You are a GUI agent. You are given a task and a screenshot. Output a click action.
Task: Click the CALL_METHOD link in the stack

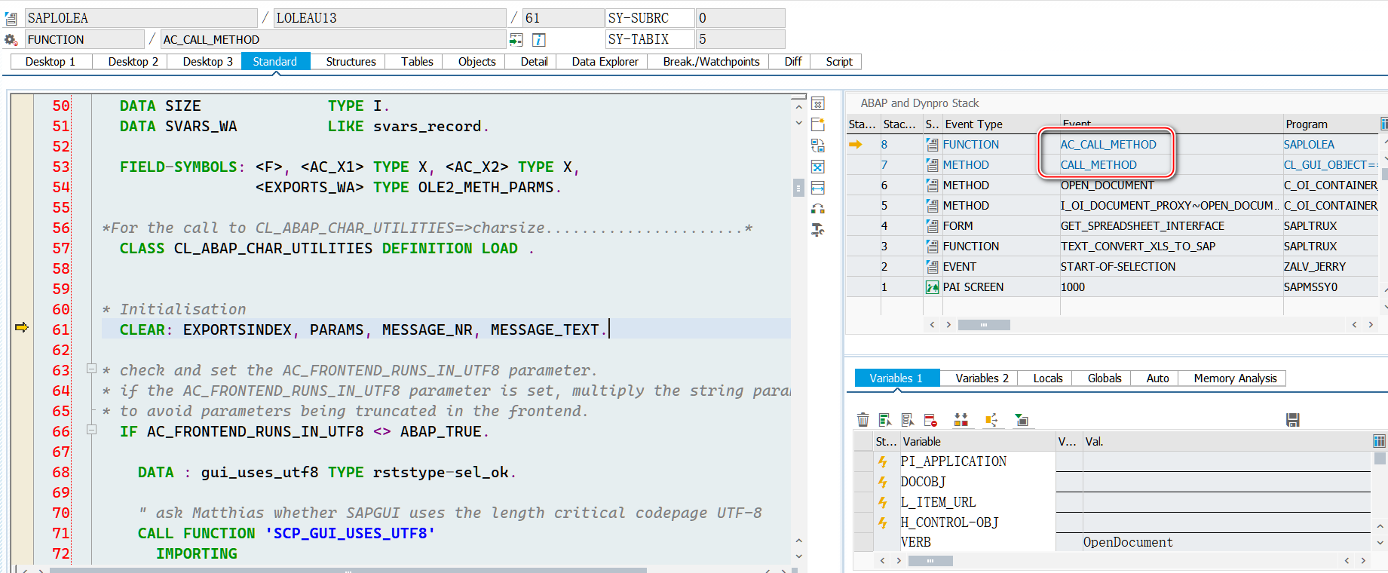[1098, 165]
